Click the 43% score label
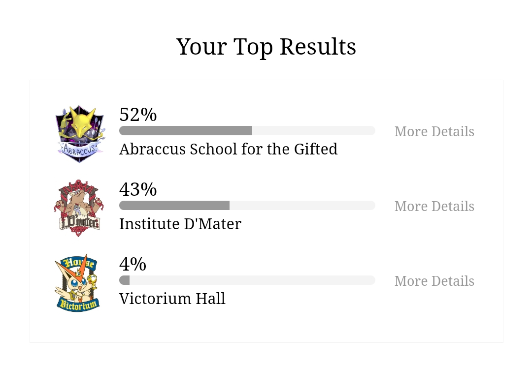The height and width of the screenshot is (365, 532). point(138,189)
